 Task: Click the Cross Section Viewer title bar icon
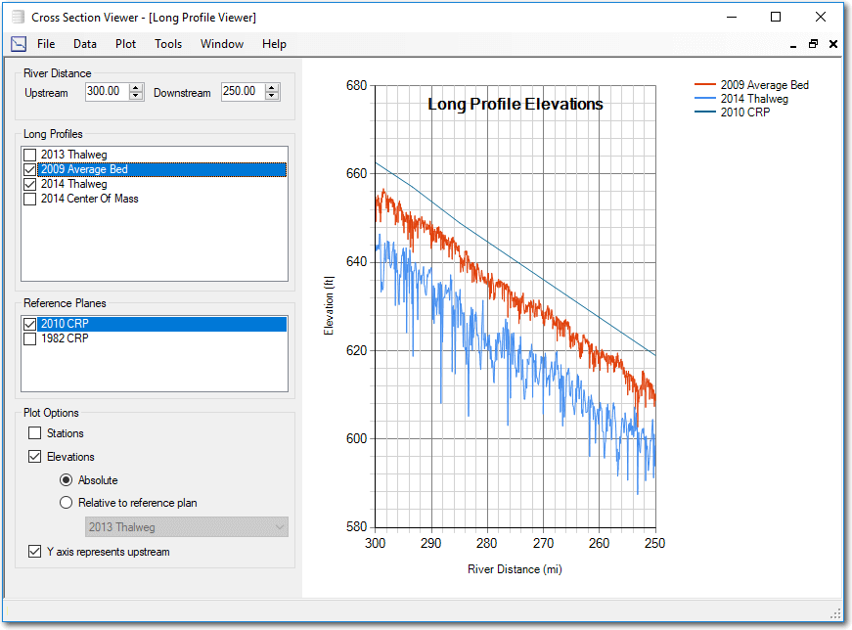[x=17, y=17]
